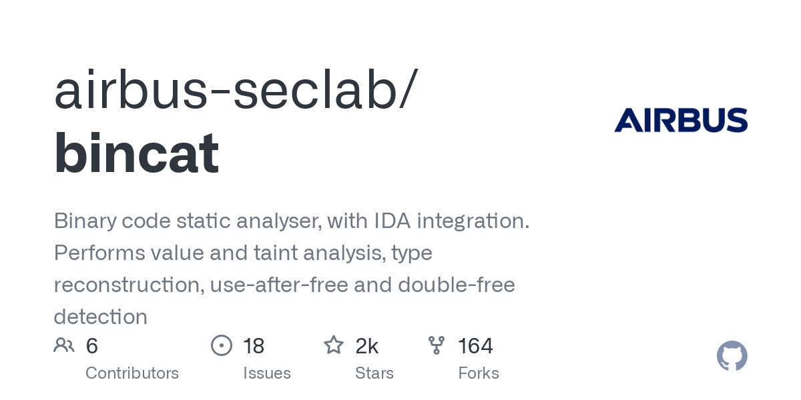
Task: Click the "Binary code static analyser" description line
Action: click(292, 221)
